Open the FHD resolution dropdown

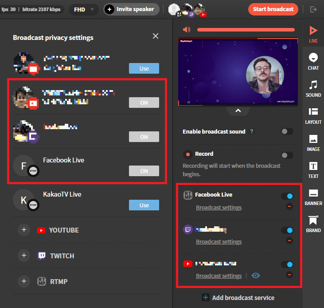tap(84, 9)
